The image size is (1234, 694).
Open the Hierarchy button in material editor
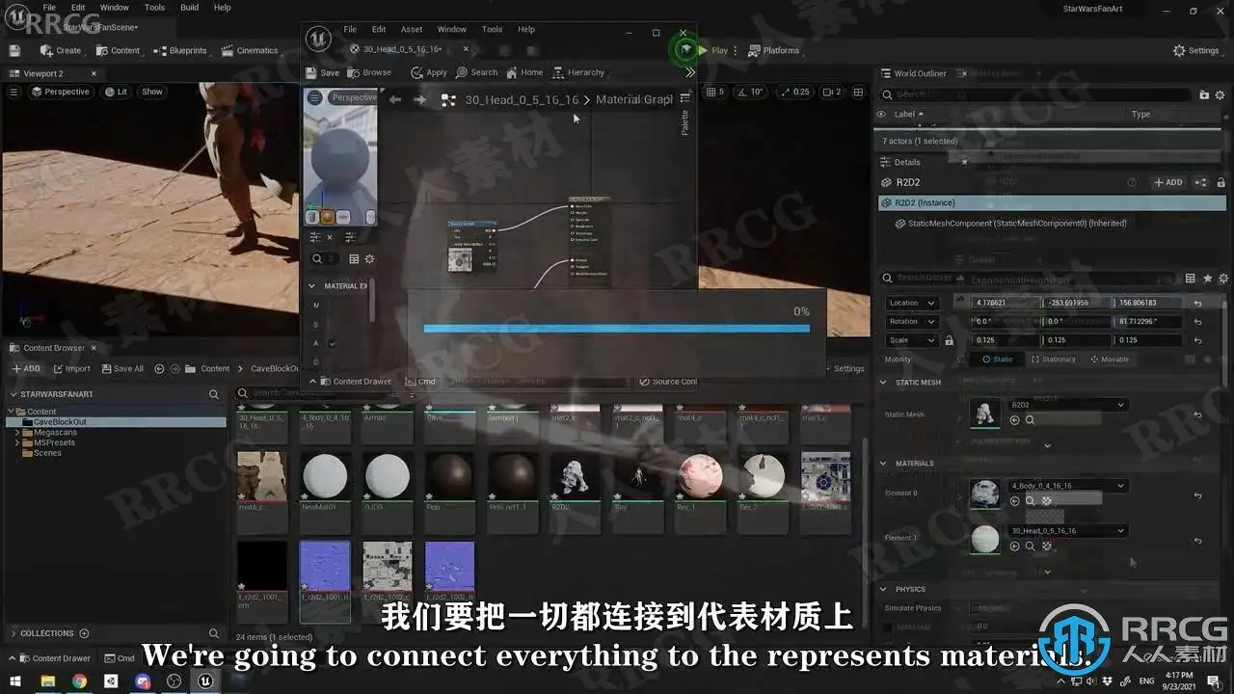click(x=579, y=72)
